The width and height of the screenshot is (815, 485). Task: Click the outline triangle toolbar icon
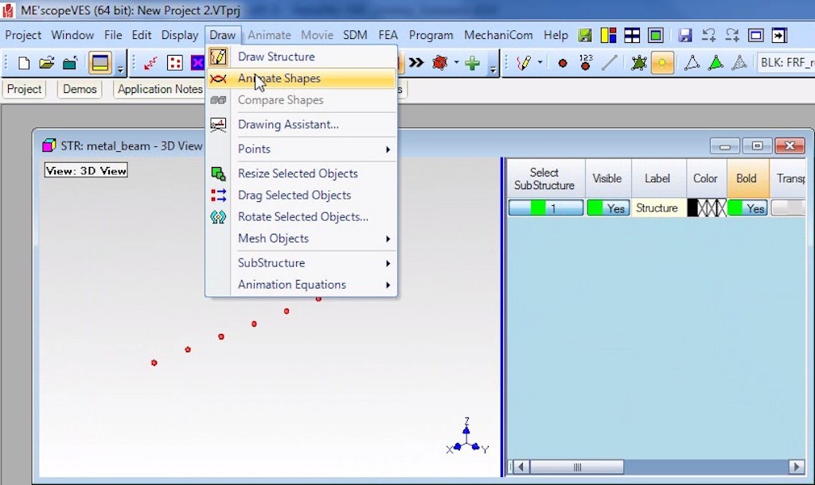point(692,64)
